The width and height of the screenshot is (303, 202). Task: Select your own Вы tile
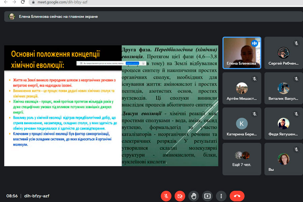click(283, 159)
